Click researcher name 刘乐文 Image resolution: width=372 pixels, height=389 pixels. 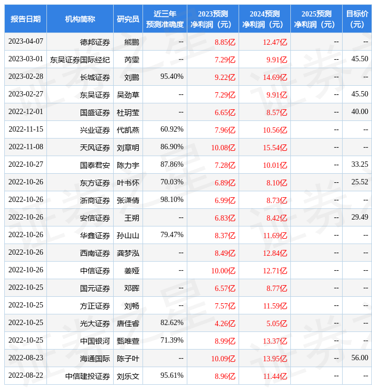(x=128, y=376)
